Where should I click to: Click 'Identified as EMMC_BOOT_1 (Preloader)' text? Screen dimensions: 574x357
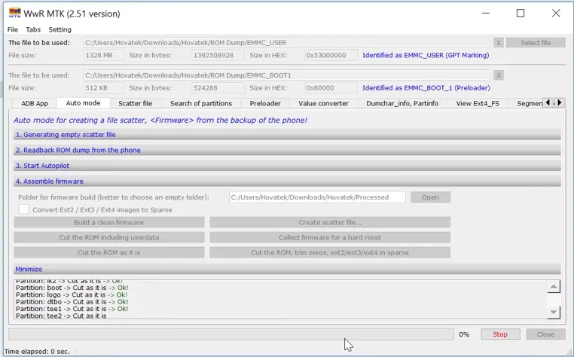pyautogui.click(x=426, y=88)
